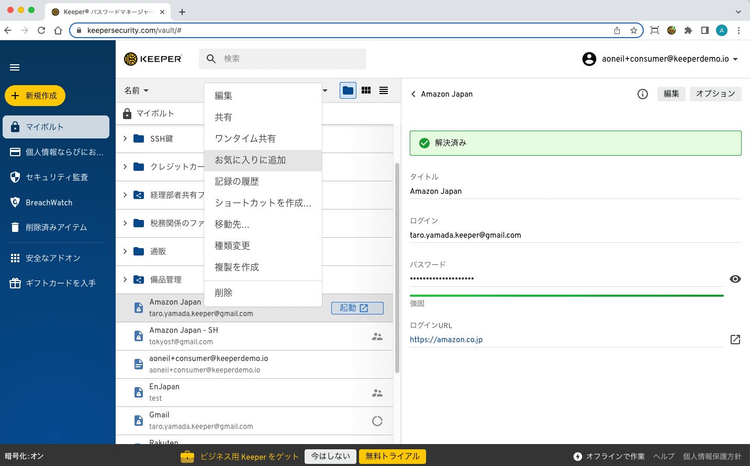Open the 名前 sort dropdown
750x466 pixels.
click(x=136, y=91)
